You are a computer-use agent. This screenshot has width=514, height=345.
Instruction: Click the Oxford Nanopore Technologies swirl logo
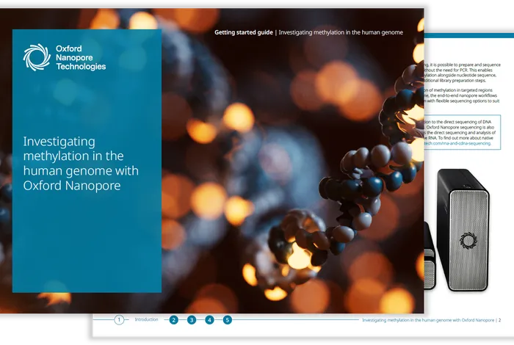tap(37, 57)
